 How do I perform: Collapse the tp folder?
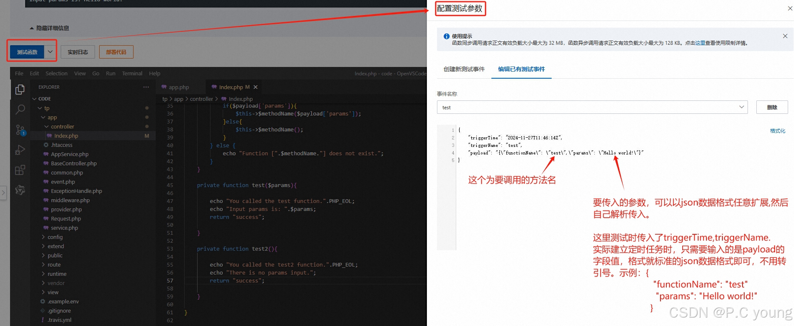[44, 108]
